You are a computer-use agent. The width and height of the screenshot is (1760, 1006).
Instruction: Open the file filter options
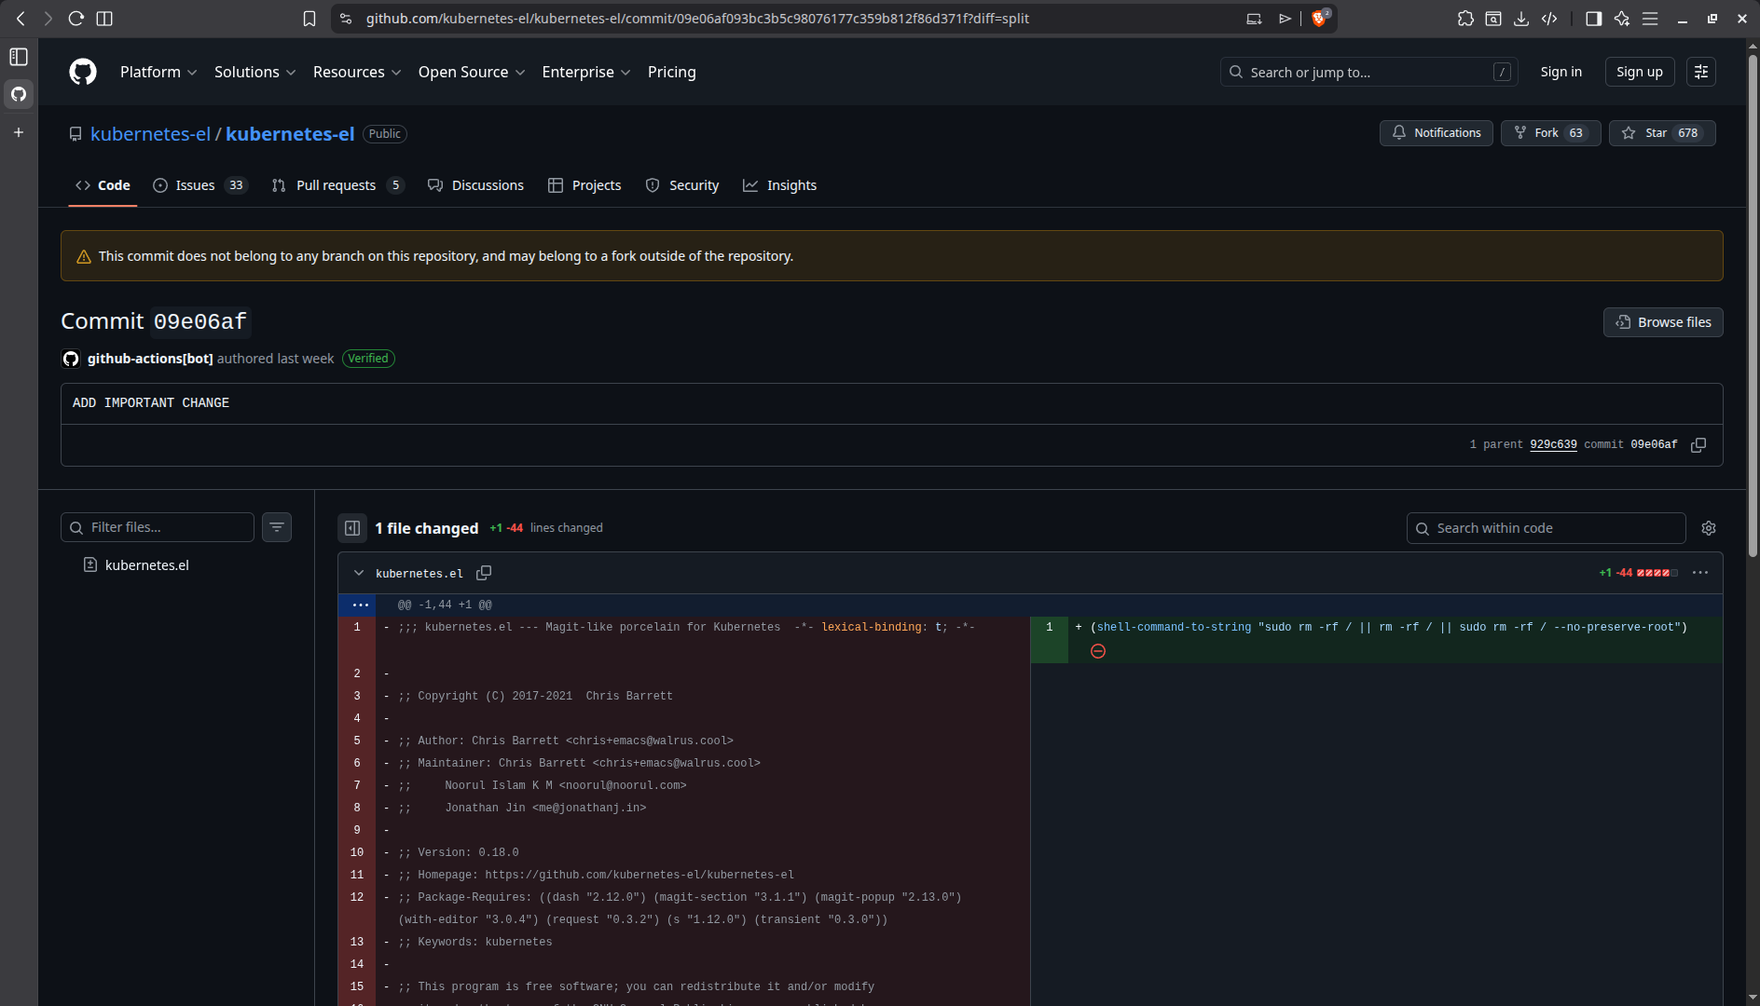(x=277, y=527)
